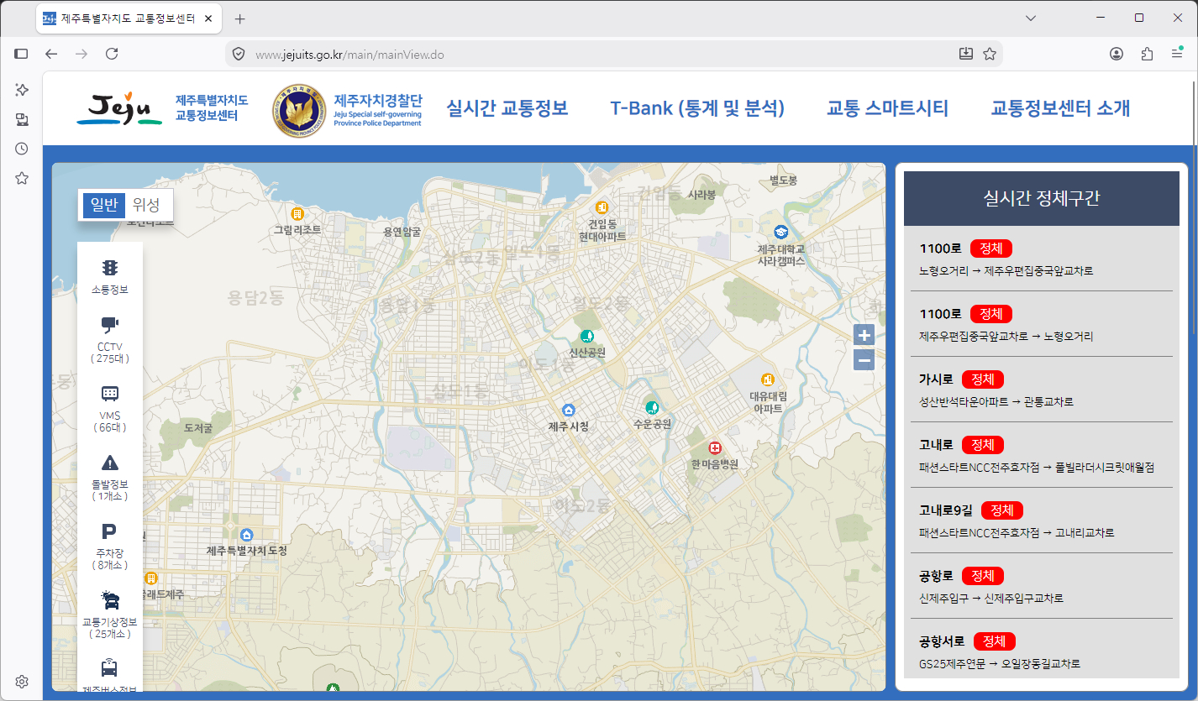
Task: Switch map to 위성 satellite view
Action: click(x=146, y=205)
